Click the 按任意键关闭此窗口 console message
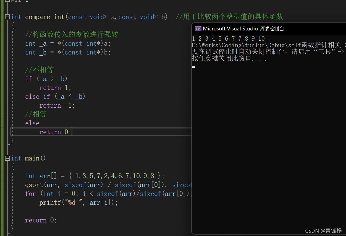The height and width of the screenshot is (236, 346). click(229, 58)
